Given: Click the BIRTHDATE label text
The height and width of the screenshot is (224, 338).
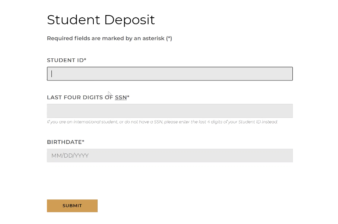Looking at the screenshot, I should 64,142.
